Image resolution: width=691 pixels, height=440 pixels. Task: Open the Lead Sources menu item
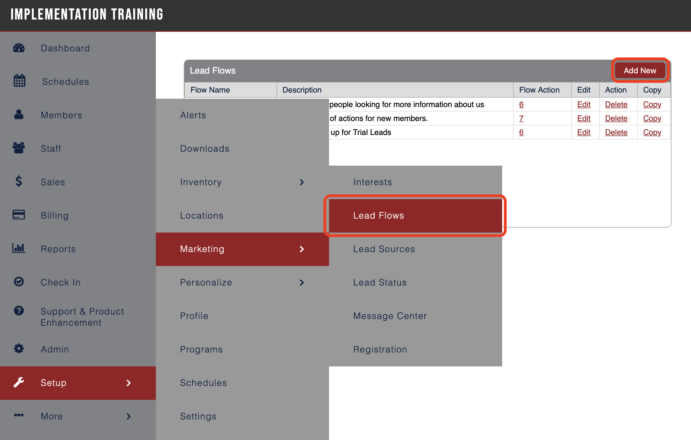click(x=384, y=249)
